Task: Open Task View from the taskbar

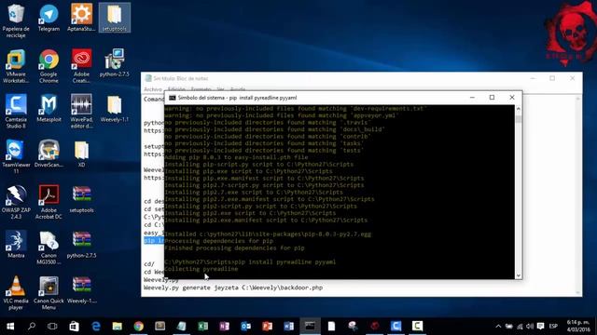Action: (52, 326)
